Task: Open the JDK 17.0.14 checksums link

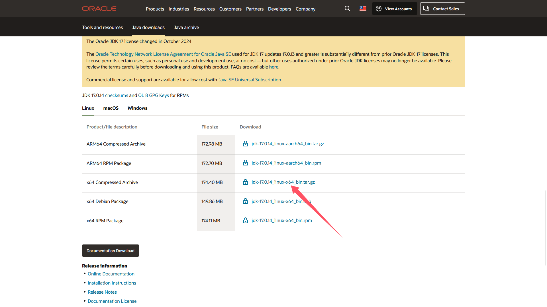Action: pos(117,95)
